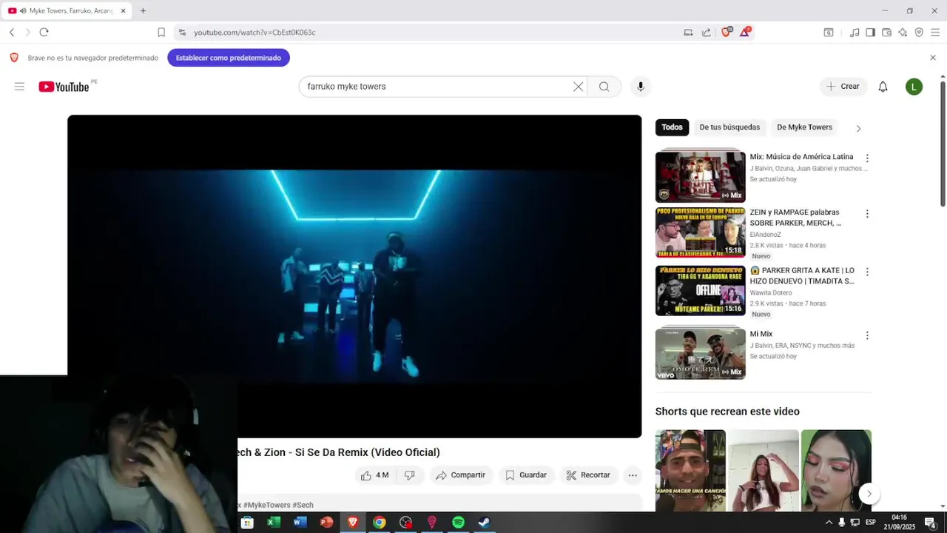Share this page from the address bar

tap(707, 32)
